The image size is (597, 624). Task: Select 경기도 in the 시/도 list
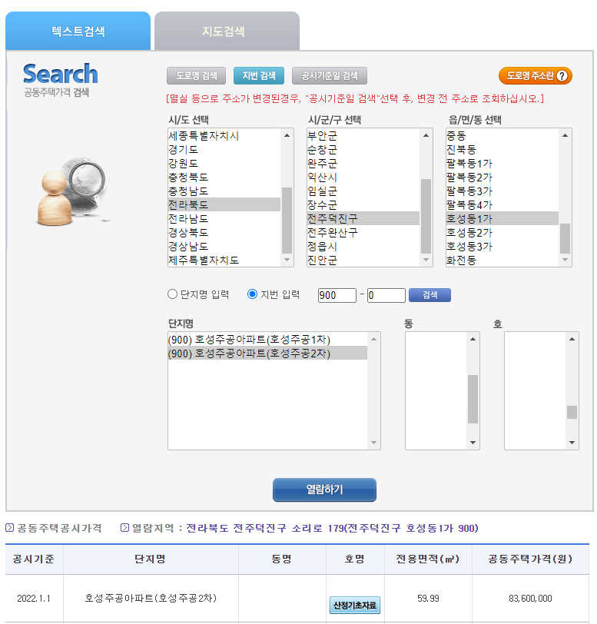pyautogui.click(x=224, y=150)
